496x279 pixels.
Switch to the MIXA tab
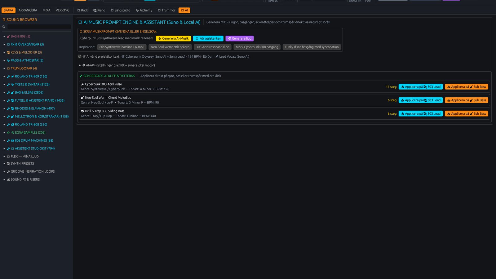(46, 10)
